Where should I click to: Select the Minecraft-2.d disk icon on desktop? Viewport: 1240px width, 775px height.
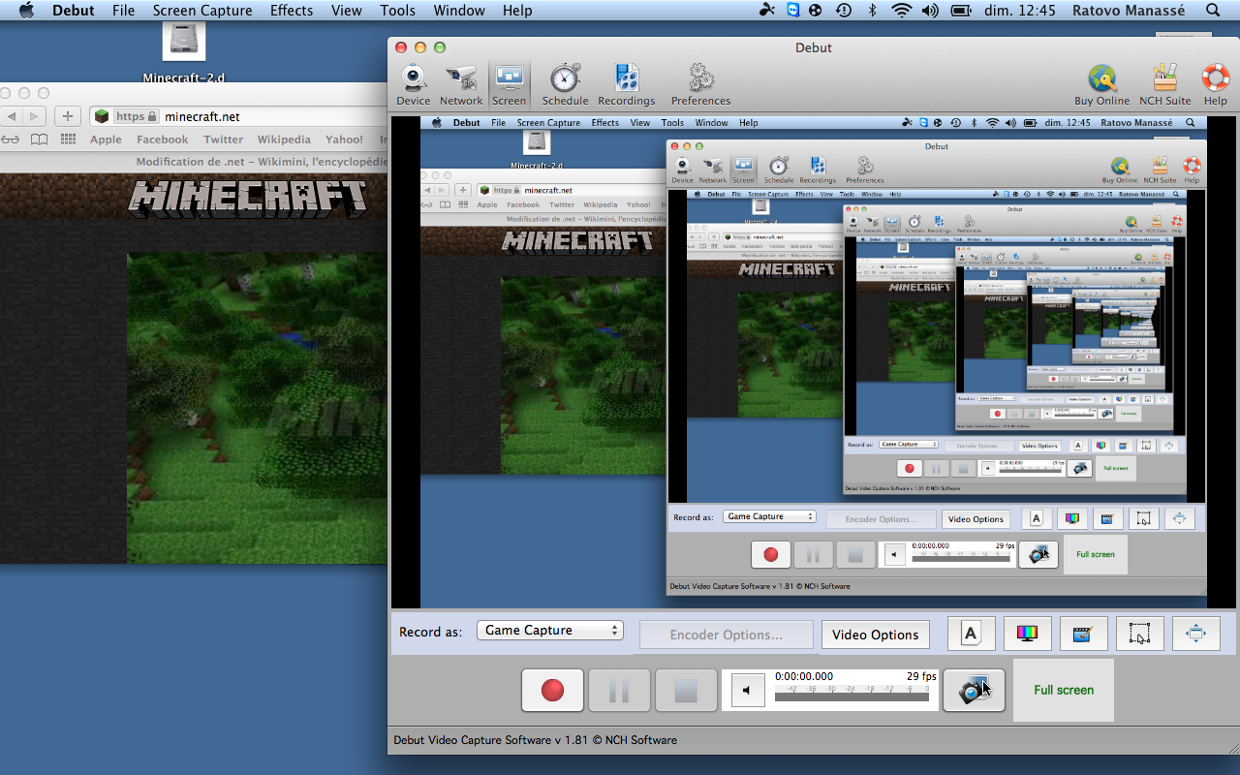point(184,43)
